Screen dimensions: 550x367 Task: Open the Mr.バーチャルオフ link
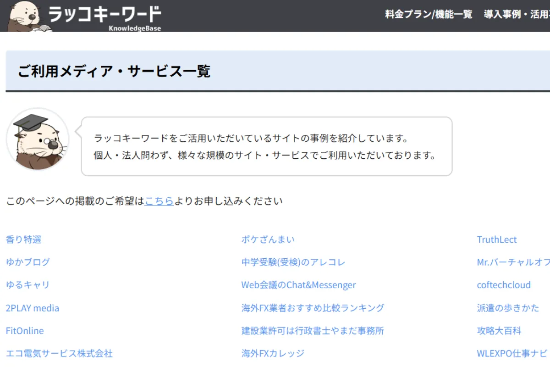[x=513, y=262]
